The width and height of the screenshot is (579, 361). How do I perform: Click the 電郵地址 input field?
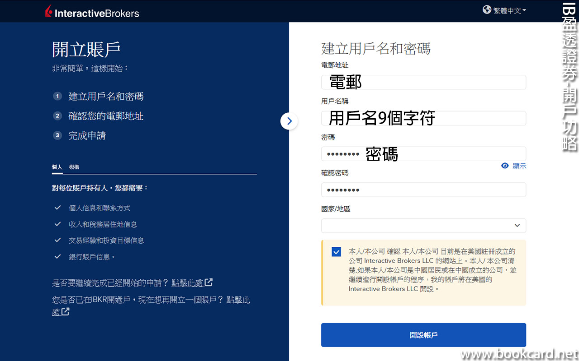coord(423,82)
